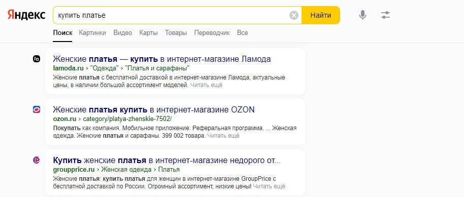Open the Платья breadcrumb under GroupPrice
Screen dimensions: 464x197
169,170
